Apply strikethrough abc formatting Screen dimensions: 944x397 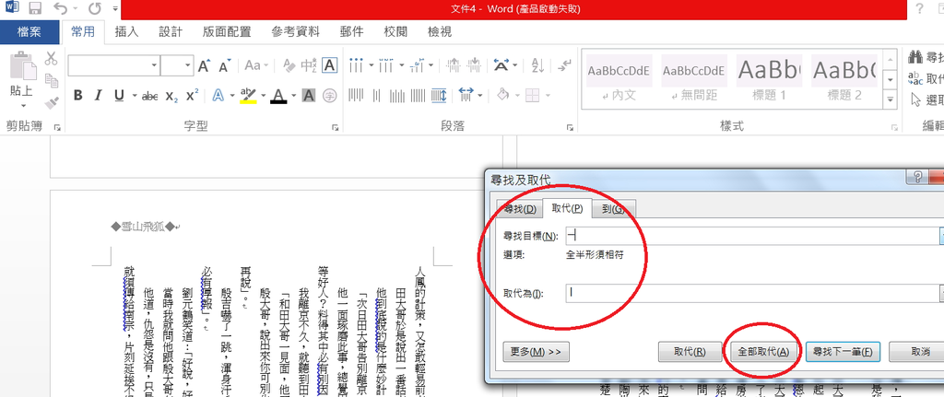click(x=150, y=96)
